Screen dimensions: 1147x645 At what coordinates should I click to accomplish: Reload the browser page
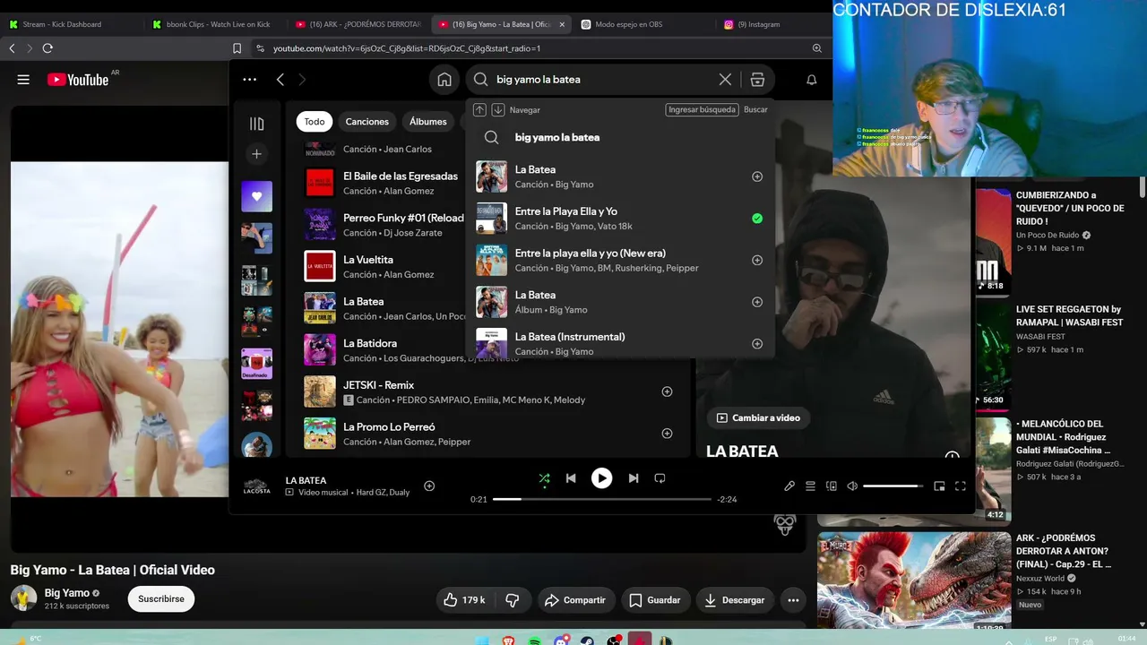(47, 48)
